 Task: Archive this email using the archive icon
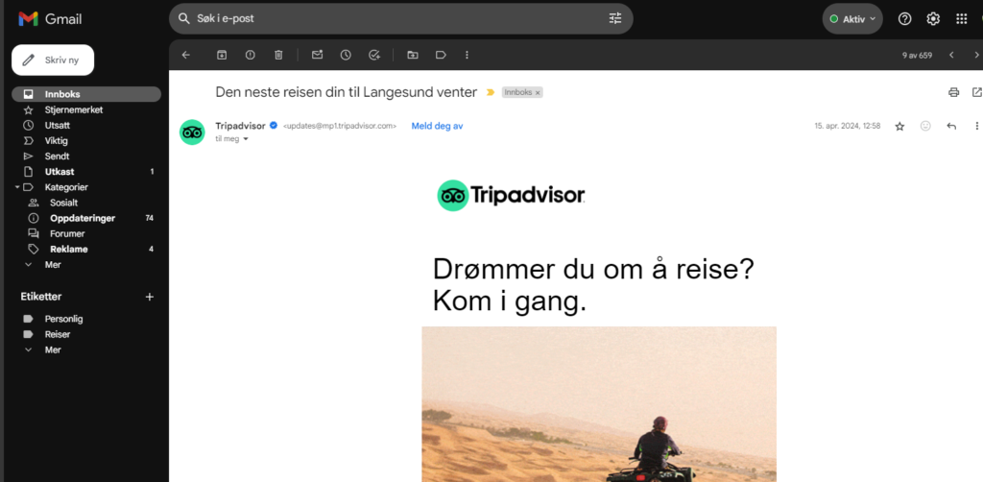(221, 55)
